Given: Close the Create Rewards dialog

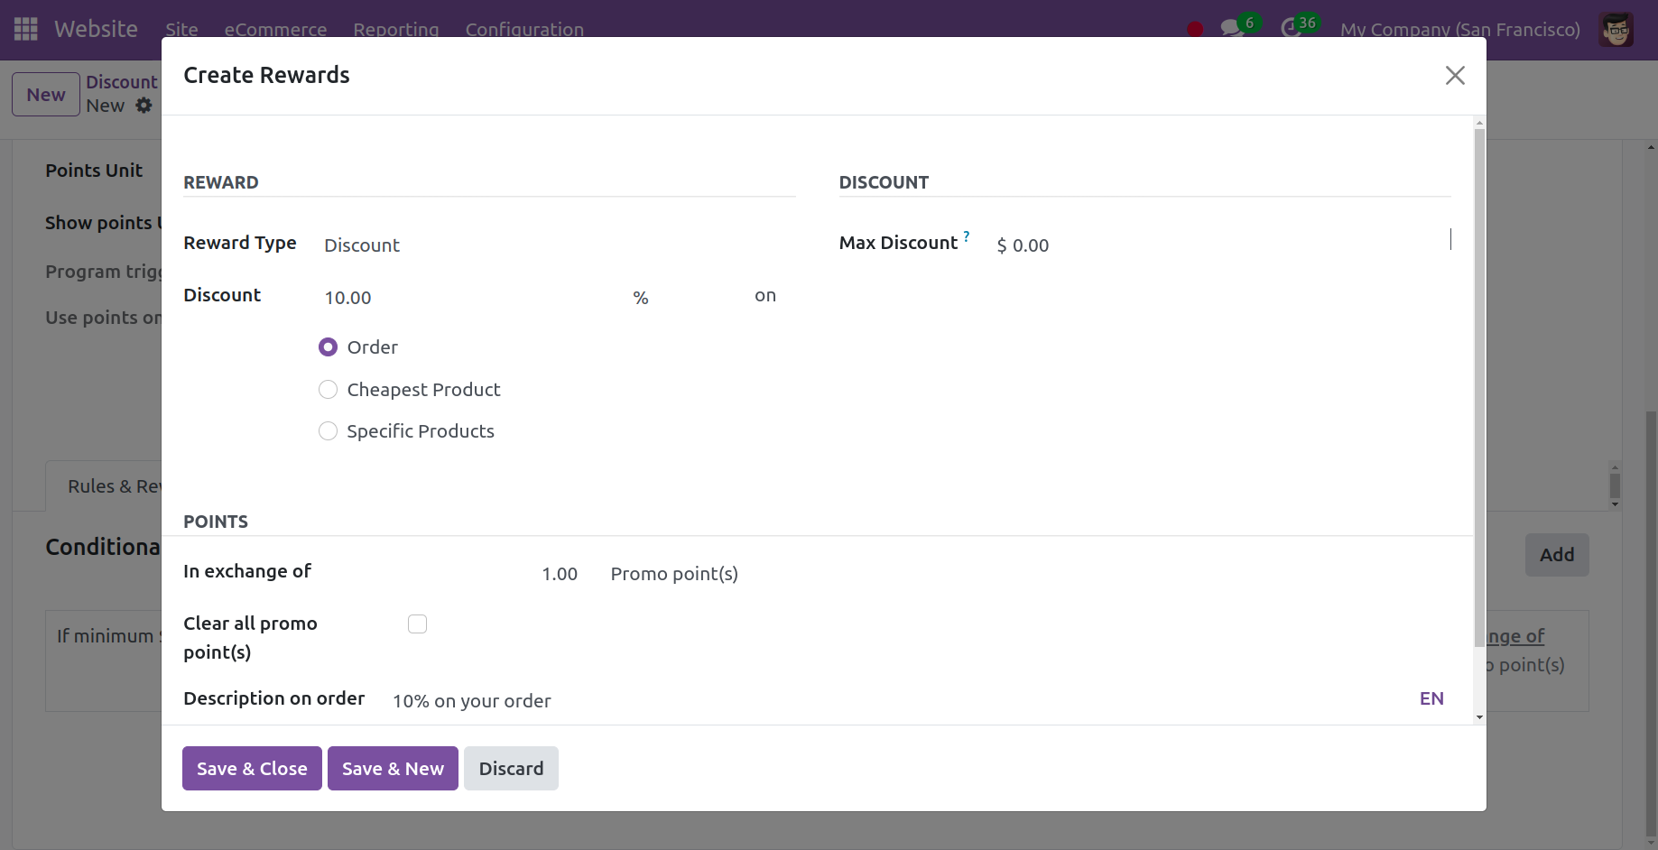Looking at the screenshot, I should [x=1454, y=76].
